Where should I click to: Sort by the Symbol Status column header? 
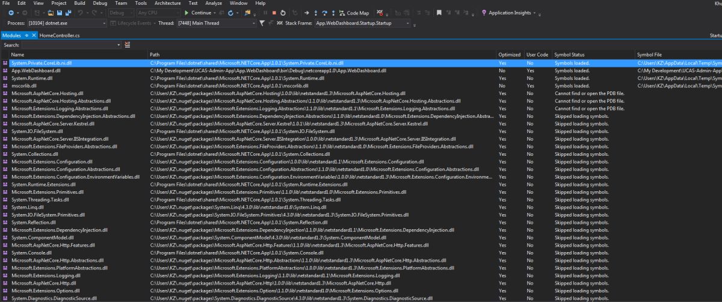593,55
